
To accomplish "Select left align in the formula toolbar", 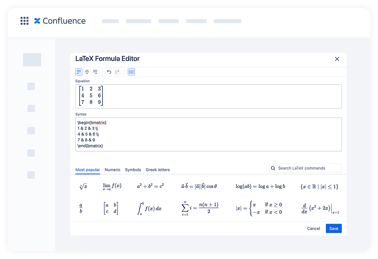I will tap(79, 72).
